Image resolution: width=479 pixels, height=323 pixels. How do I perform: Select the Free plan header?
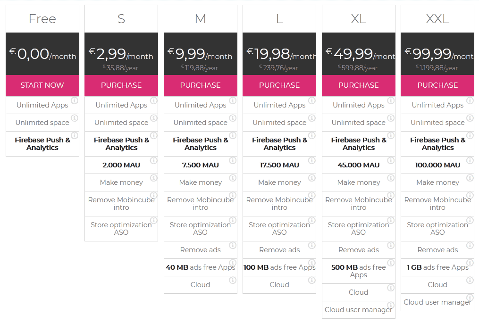pyautogui.click(x=42, y=18)
